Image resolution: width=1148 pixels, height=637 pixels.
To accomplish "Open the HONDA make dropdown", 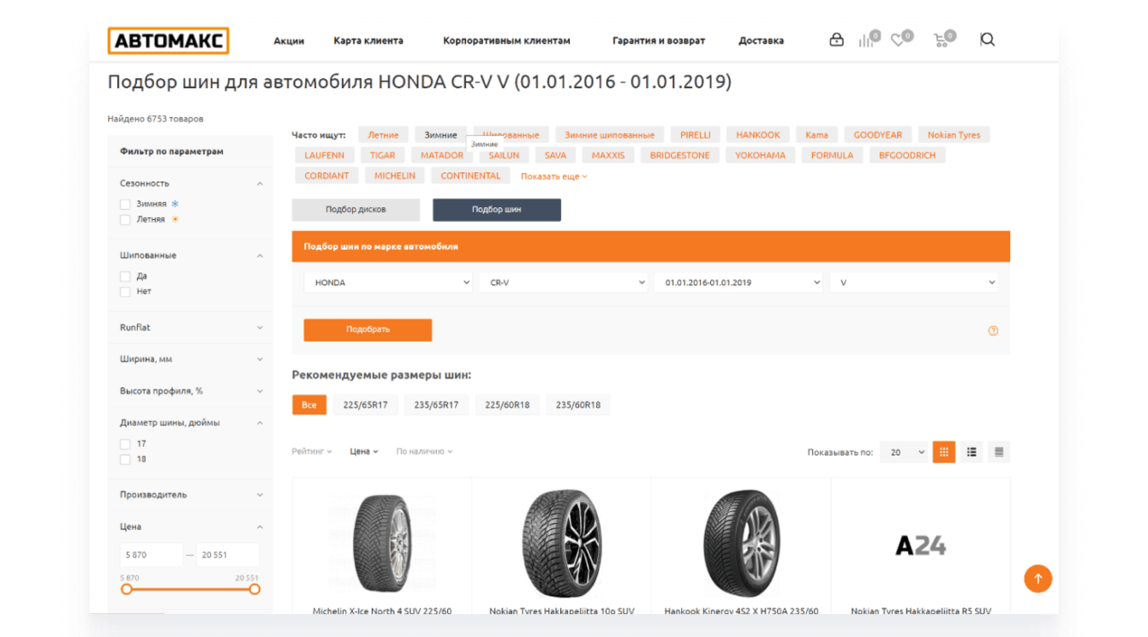I will [388, 283].
